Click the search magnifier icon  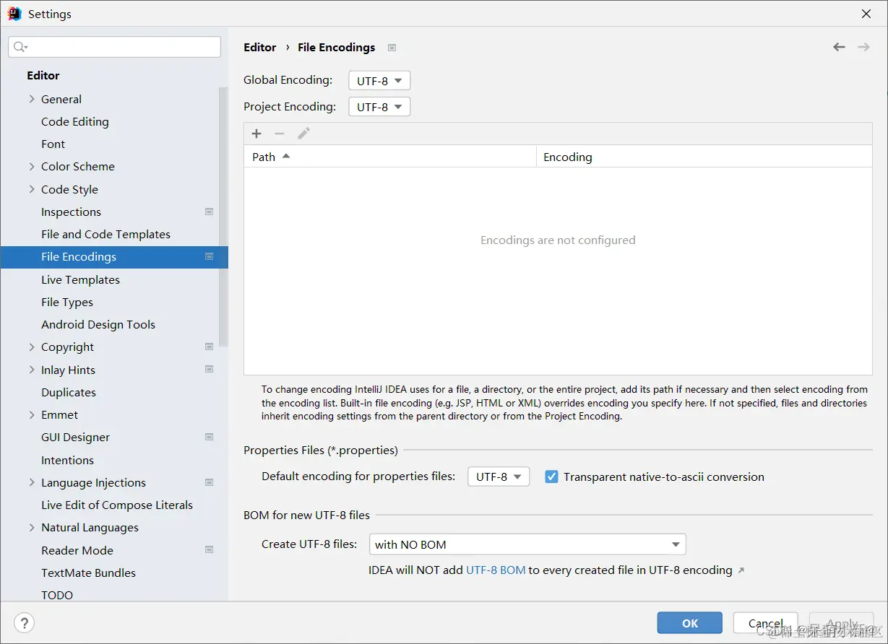click(20, 47)
